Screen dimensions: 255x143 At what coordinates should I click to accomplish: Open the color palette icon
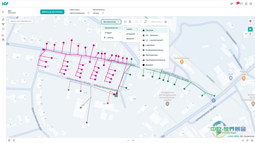250,21
